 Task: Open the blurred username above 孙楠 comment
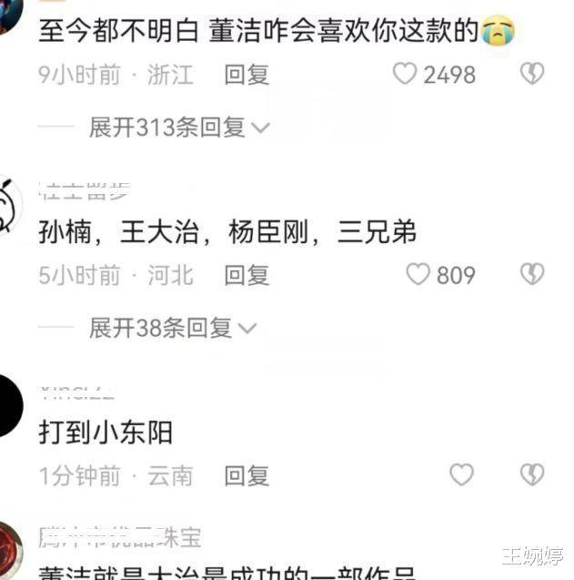pos(85,191)
